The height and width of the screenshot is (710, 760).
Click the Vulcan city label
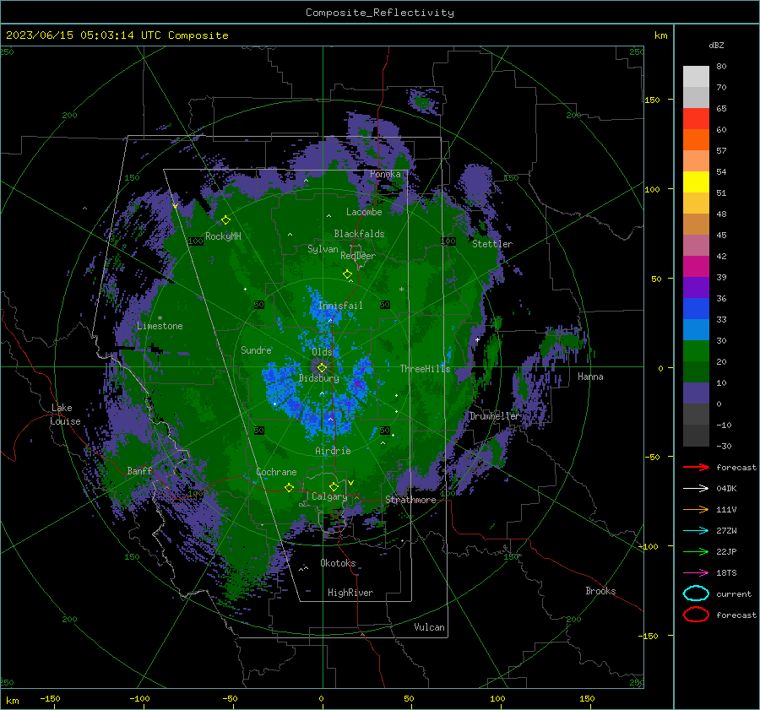(x=430, y=627)
